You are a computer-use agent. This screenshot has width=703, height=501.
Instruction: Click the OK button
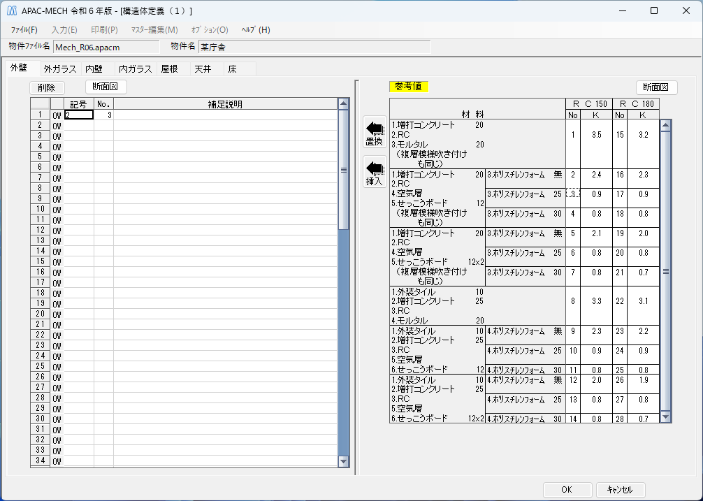(x=567, y=490)
